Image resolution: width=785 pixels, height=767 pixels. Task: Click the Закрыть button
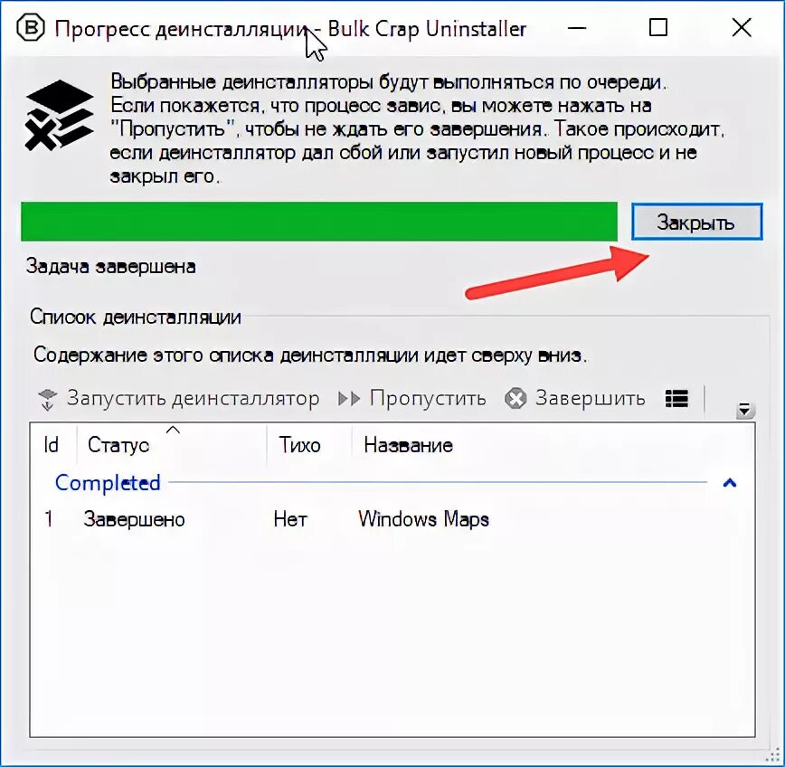pyautogui.click(x=697, y=222)
